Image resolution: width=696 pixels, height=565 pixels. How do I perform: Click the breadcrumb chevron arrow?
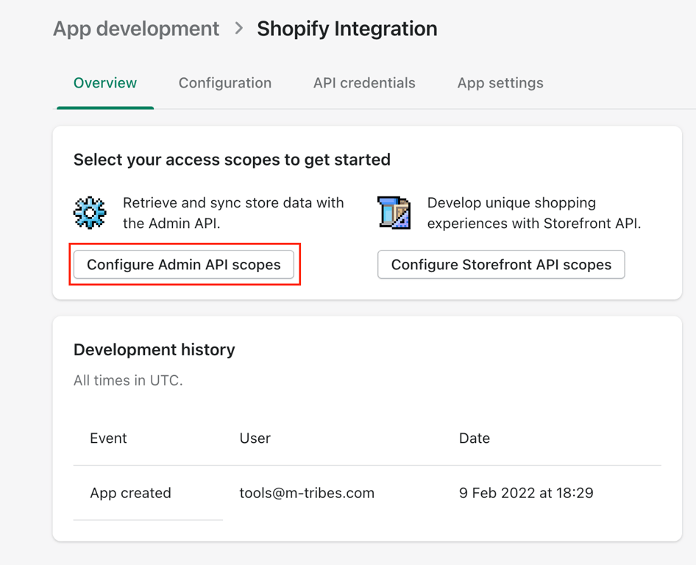tap(239, 29)
